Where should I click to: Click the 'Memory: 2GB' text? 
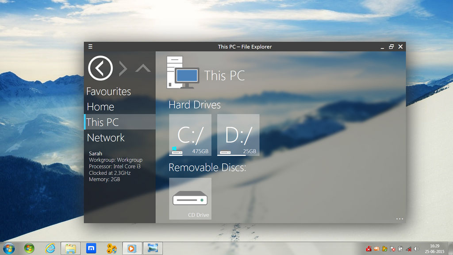[x=104, y=179]
